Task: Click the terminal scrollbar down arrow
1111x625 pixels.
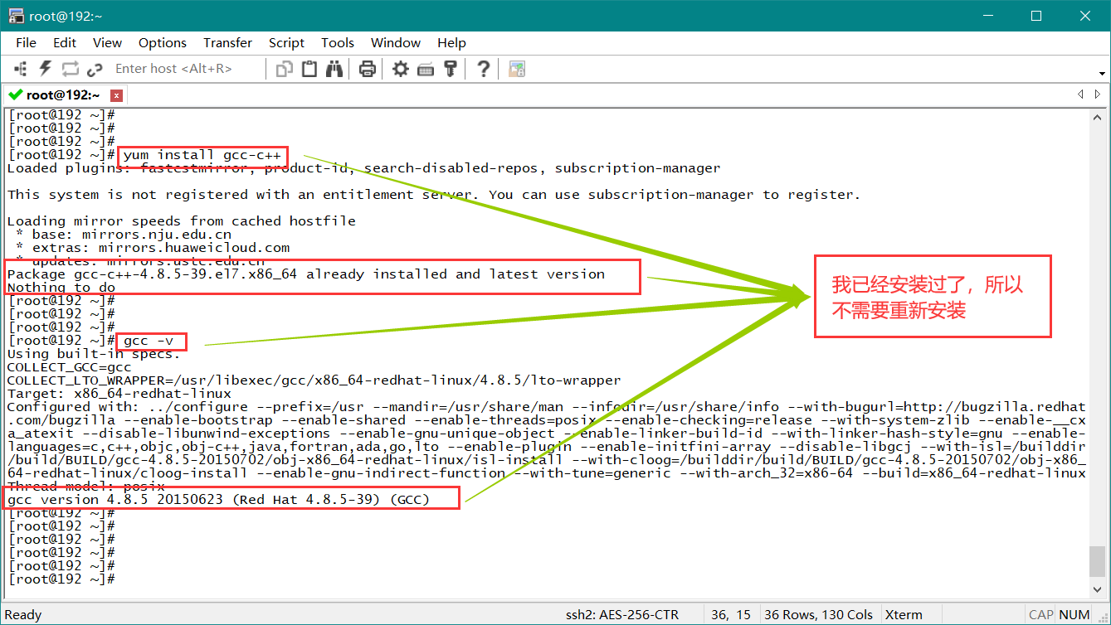Action: (1097, 589)
